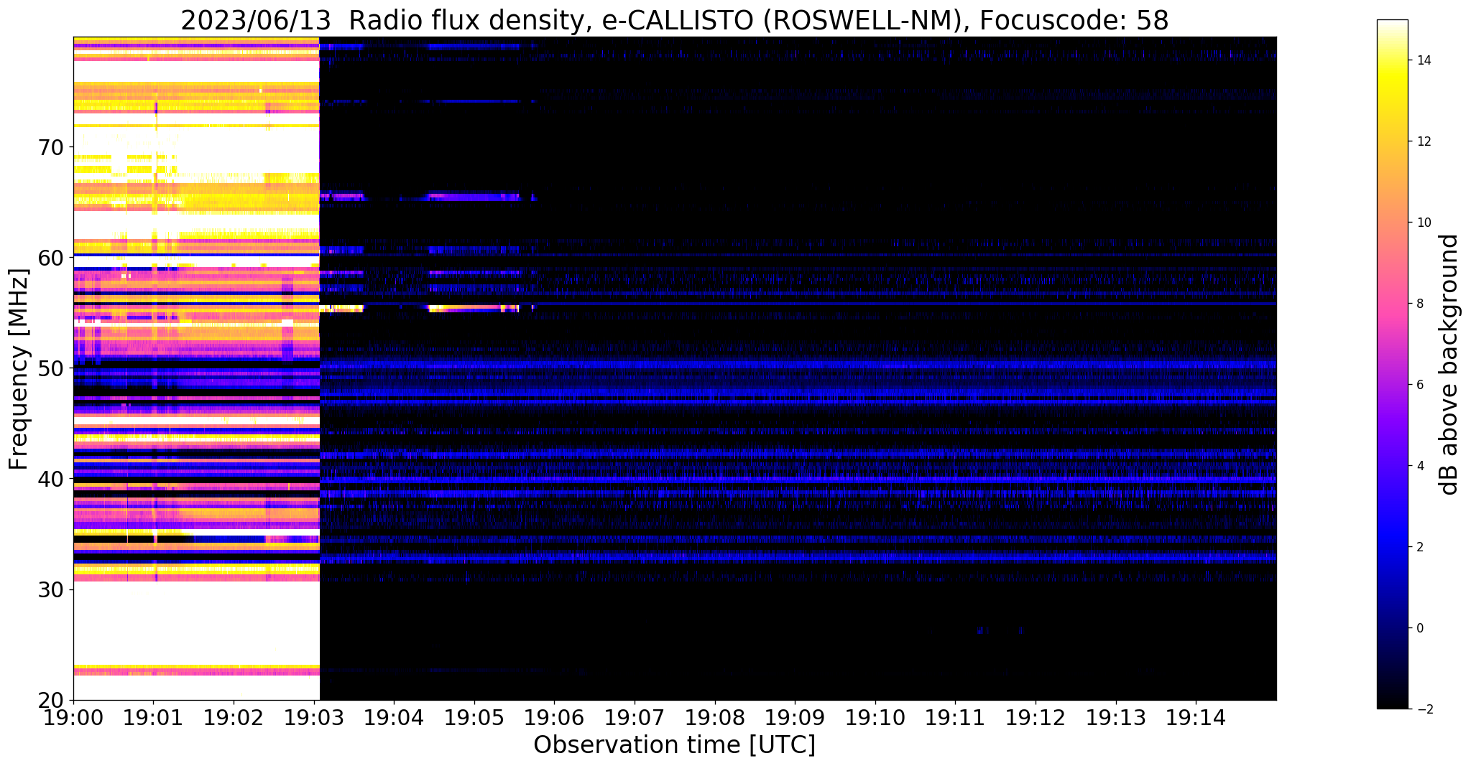Click the 19:01 time tick label
This screenshot has height=766, width=1471.
tap(153, 717)
